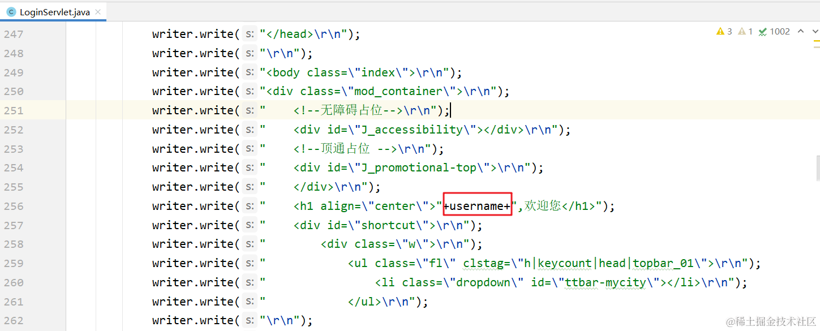Click the <body class=\"index\"> string
This screenshot has width=820, height=331.
coord(355,73)
